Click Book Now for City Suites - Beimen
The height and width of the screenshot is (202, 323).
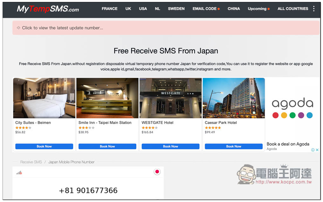click(x=44, y=146)
